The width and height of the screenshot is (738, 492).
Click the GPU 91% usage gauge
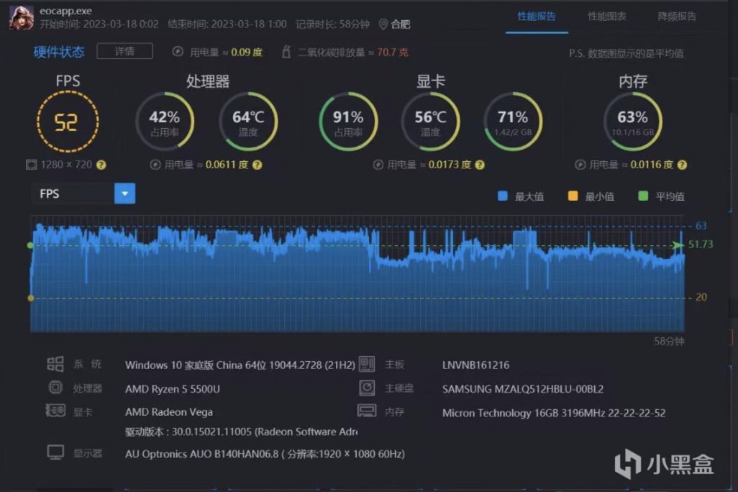click(348, 122)
